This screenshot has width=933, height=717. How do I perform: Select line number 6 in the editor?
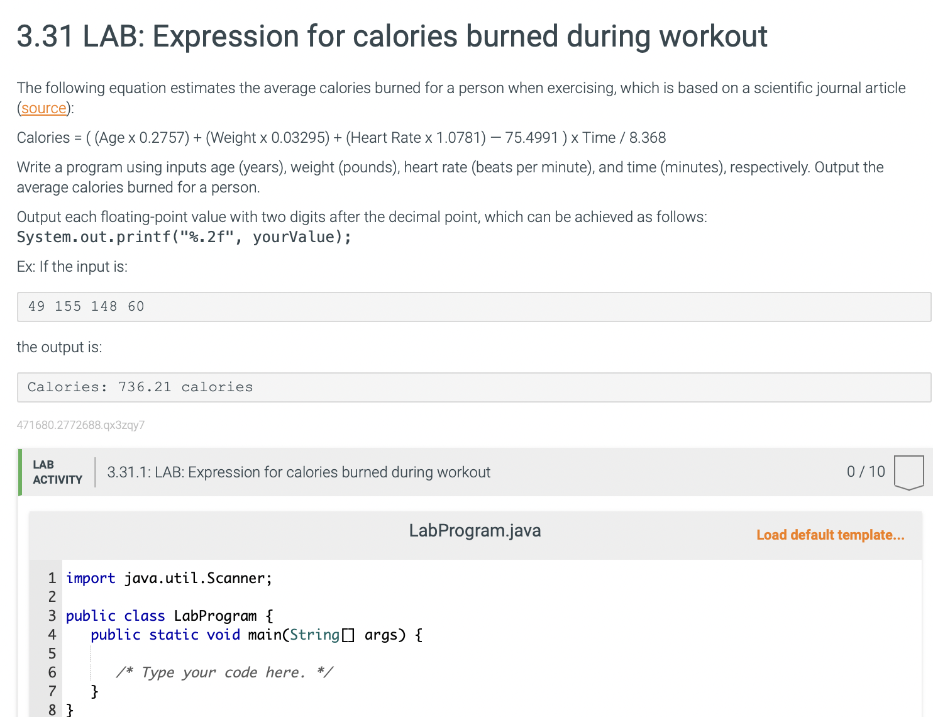pos(52,672)
